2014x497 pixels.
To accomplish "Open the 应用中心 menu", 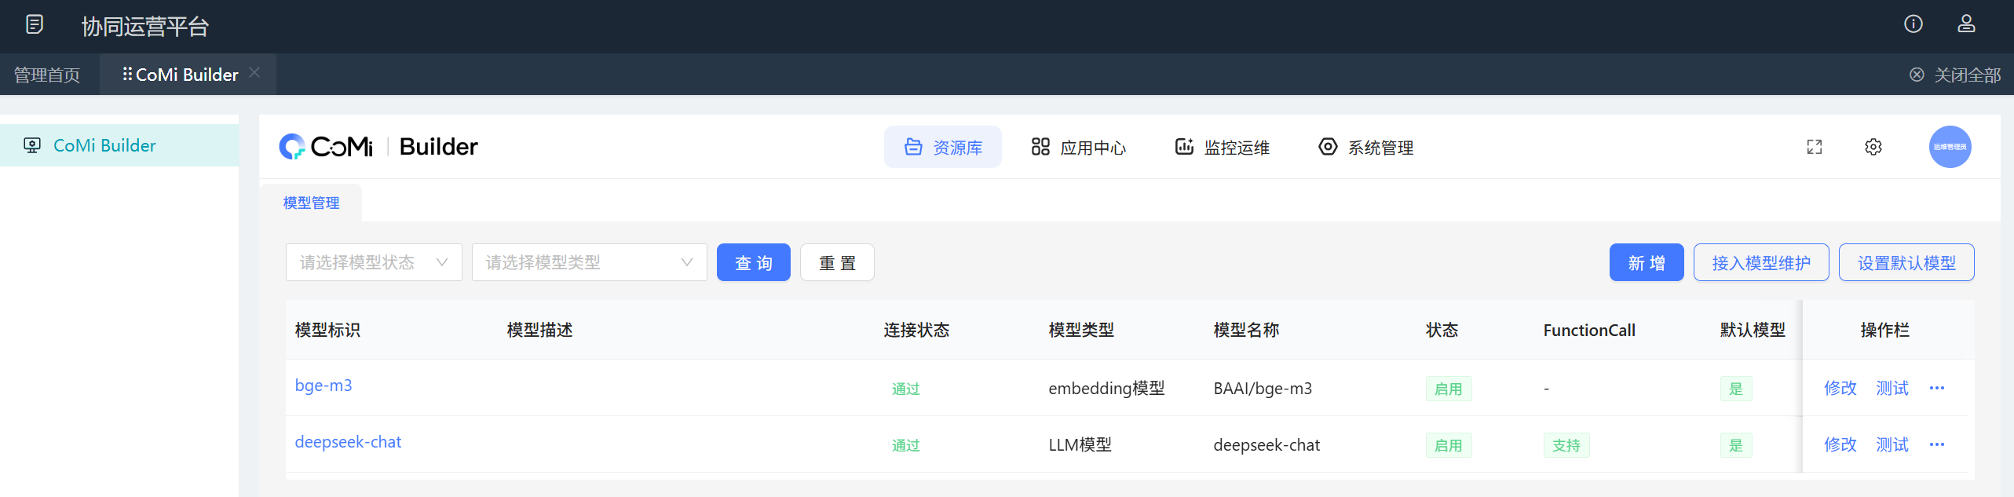I will click(1078, 148).
